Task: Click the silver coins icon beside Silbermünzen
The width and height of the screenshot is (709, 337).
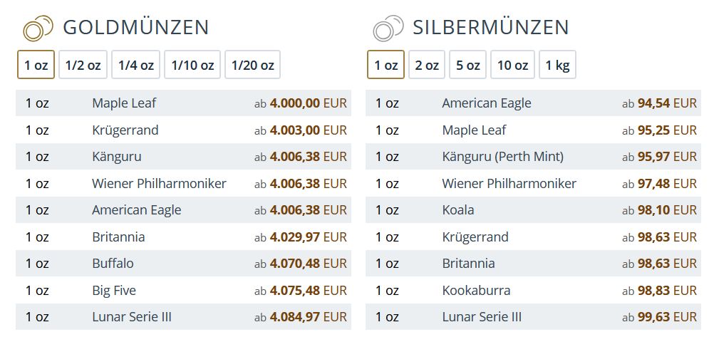Action: [x=387, y=28]
